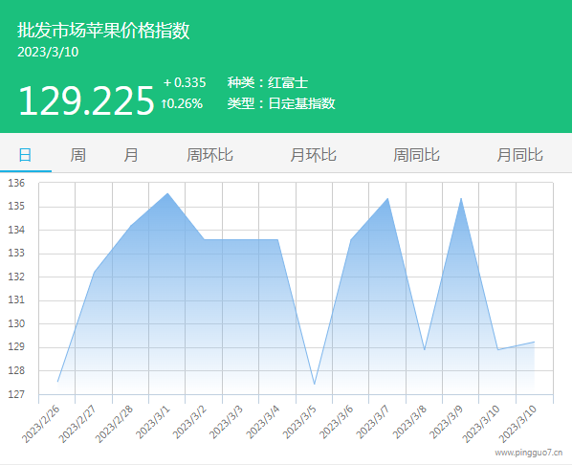Select the 月同比 tab
This screenshot has width=572, height=465.
coord(519,155)
